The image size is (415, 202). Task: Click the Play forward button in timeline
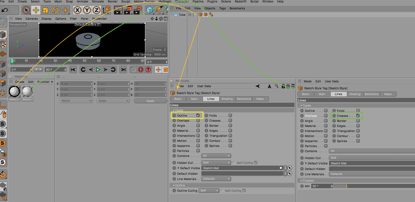click(98, 70)
